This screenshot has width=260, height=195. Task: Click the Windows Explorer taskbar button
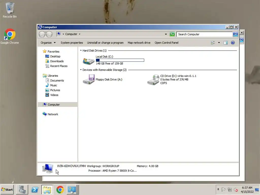click(47, 189)
